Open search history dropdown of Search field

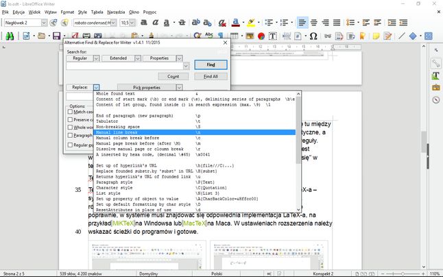(186, 66)
